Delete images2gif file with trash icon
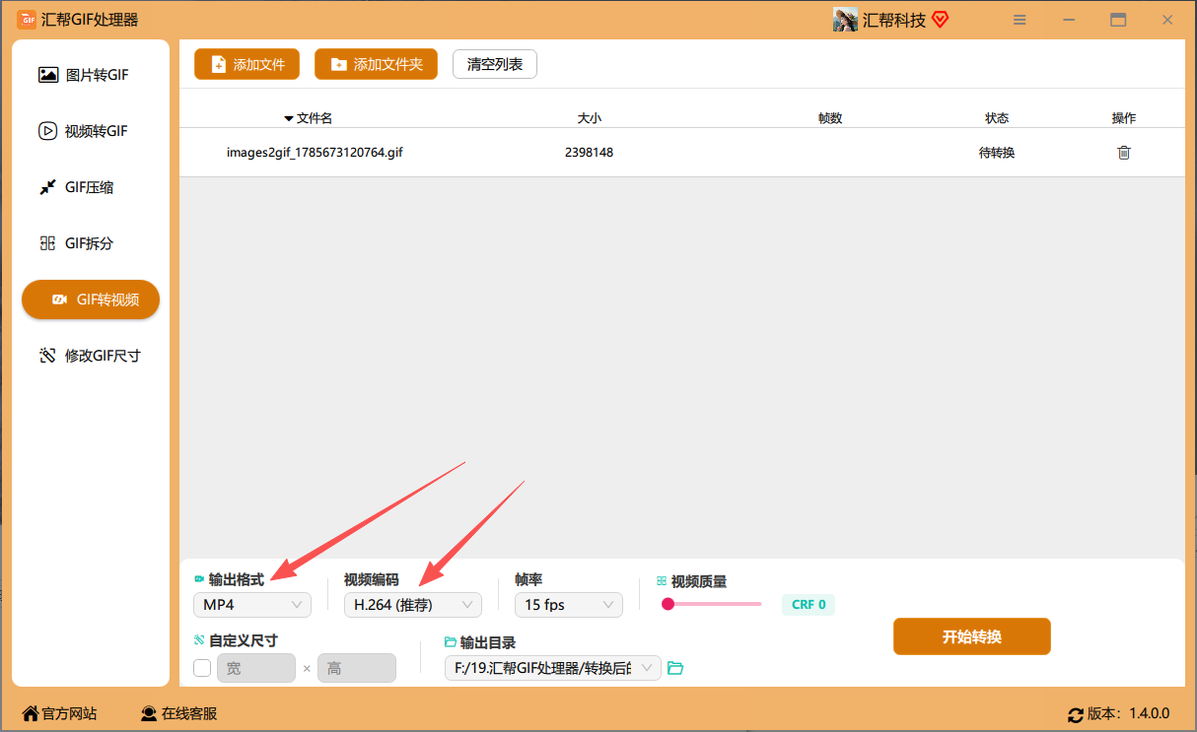Image resolution: width=1197 pixels, height=732 pixels. pos(1124,153)
